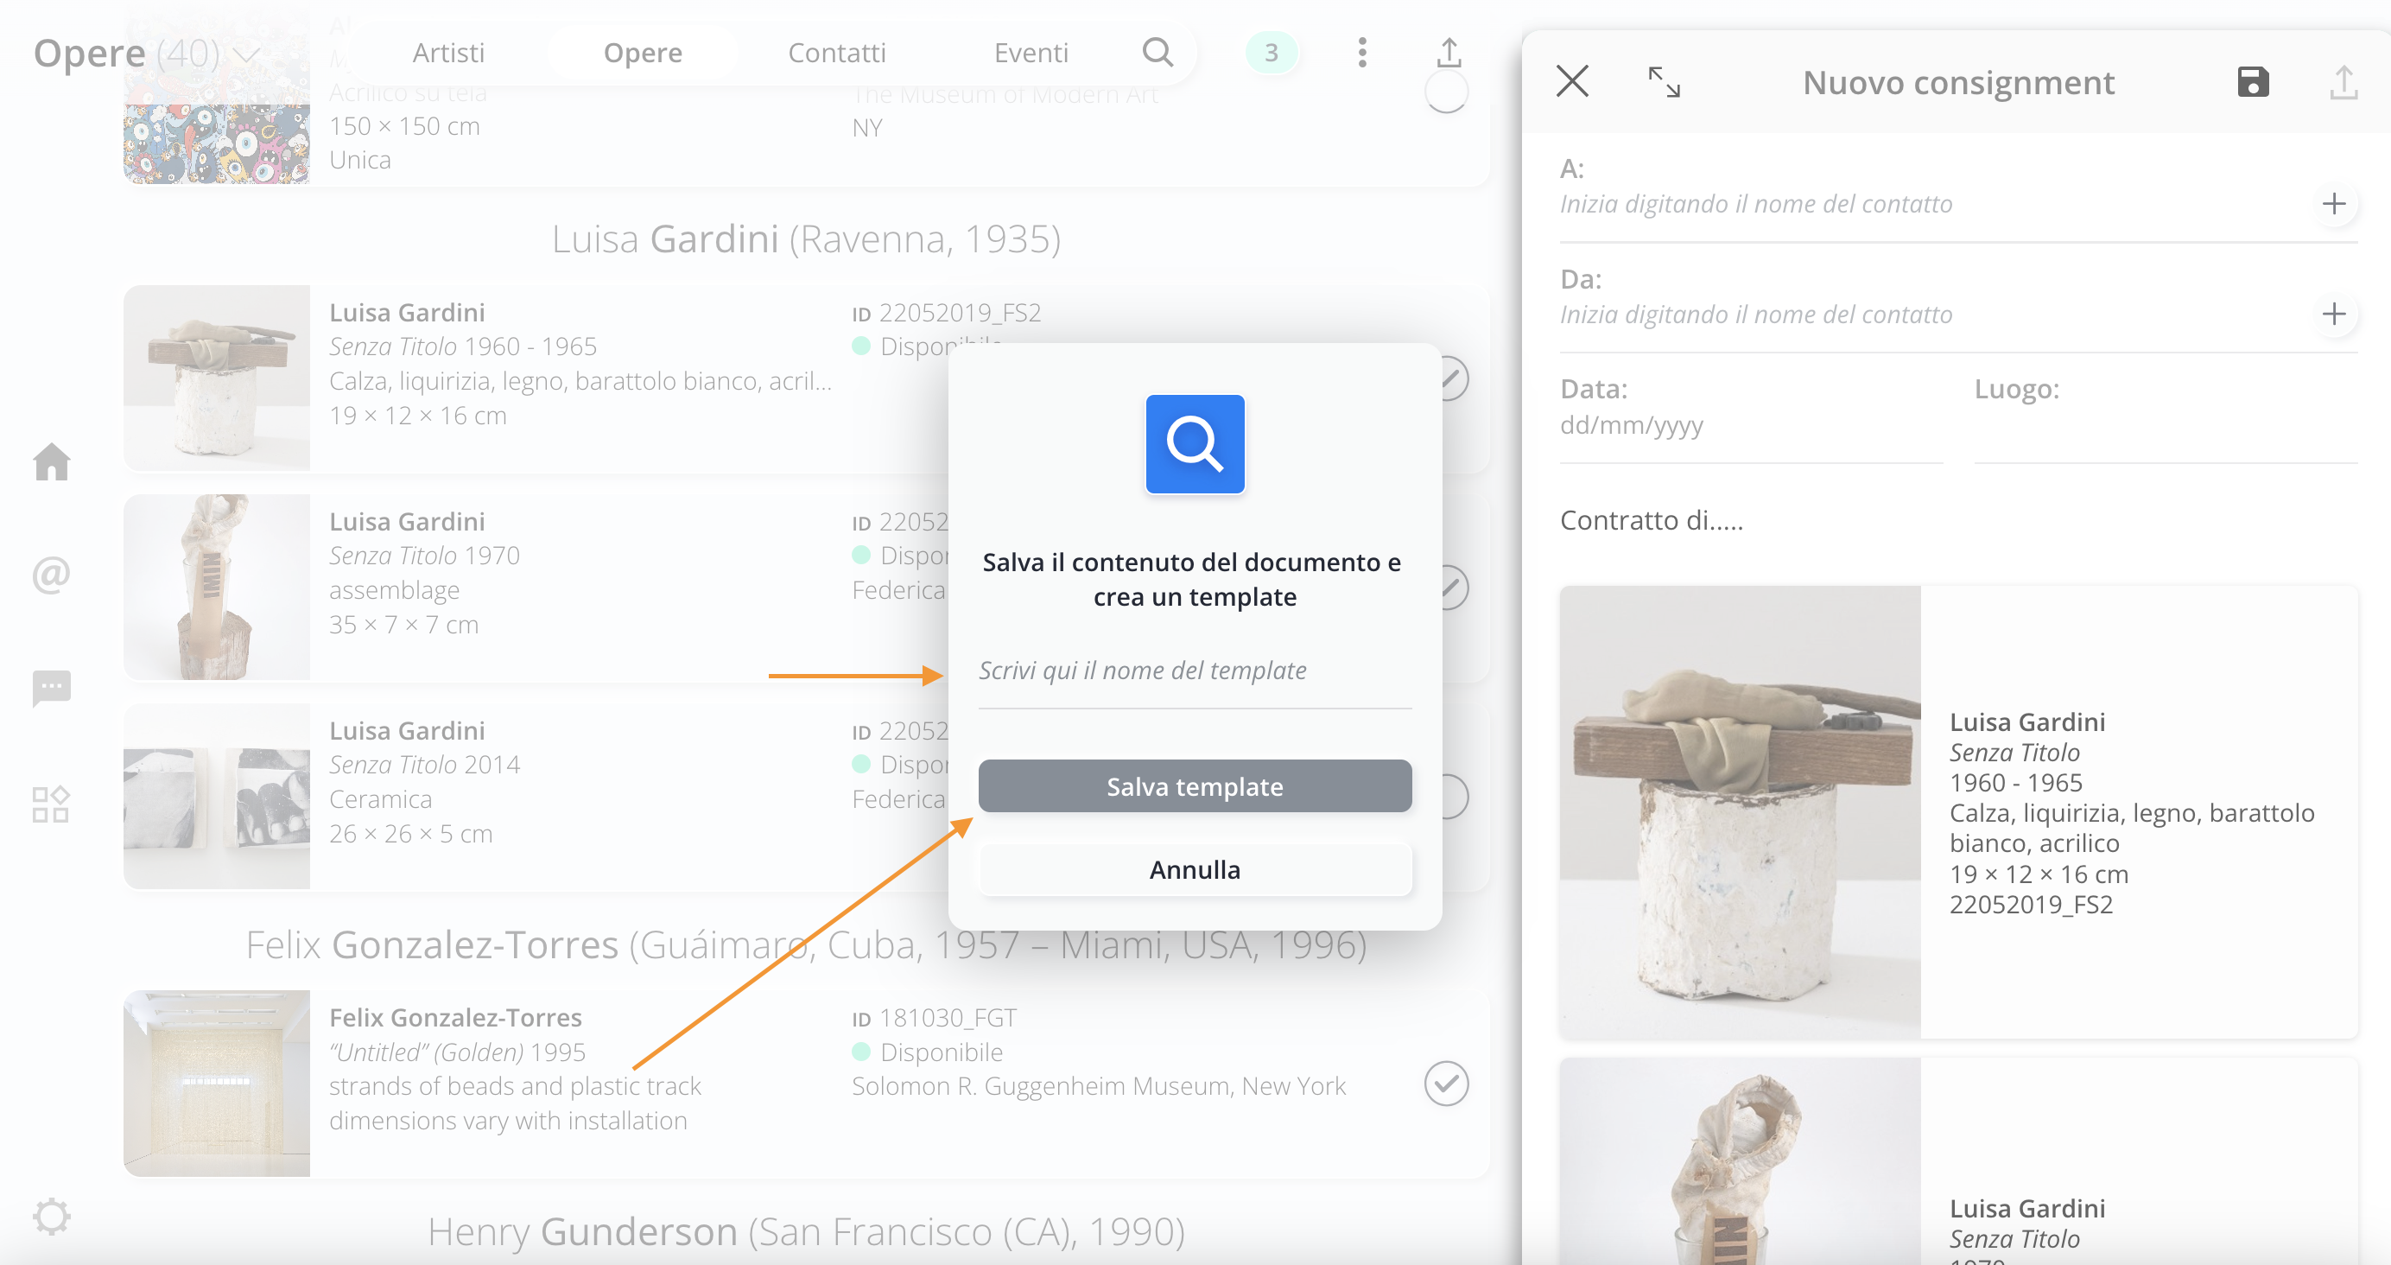Click the Salva template button
This screenshot has width=2391, height=1265.
[x=1195, y=785]
